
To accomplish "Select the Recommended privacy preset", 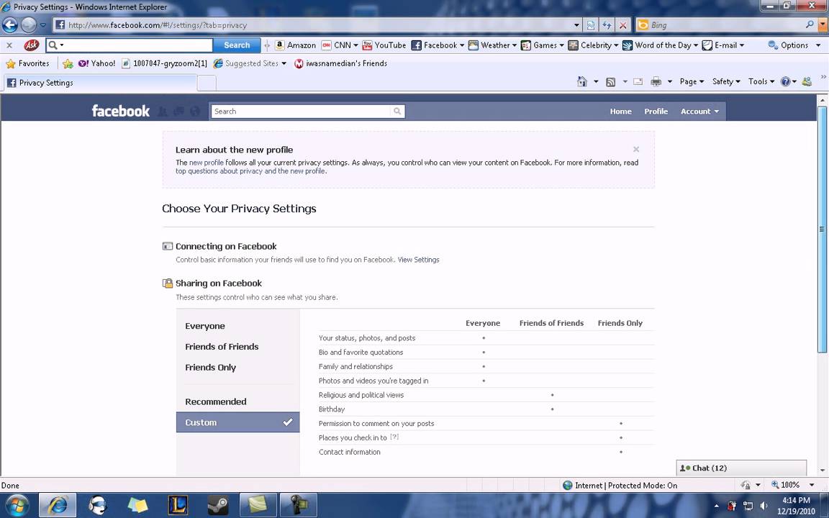I will (x=216, y=401).
